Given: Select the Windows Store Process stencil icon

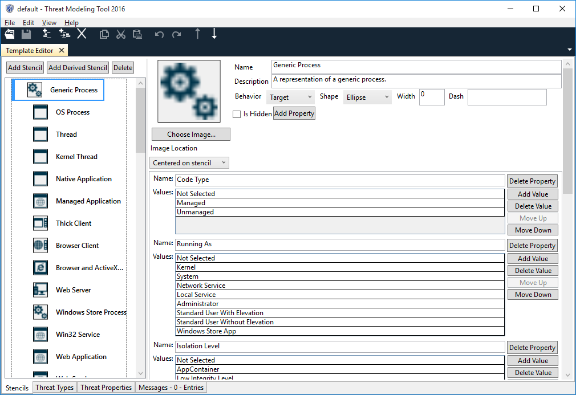Looking at the screenshot, I should point(40,312).
